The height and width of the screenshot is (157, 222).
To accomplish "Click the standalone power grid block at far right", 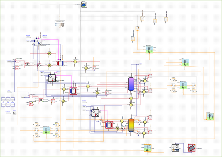I will coord(210,117).
